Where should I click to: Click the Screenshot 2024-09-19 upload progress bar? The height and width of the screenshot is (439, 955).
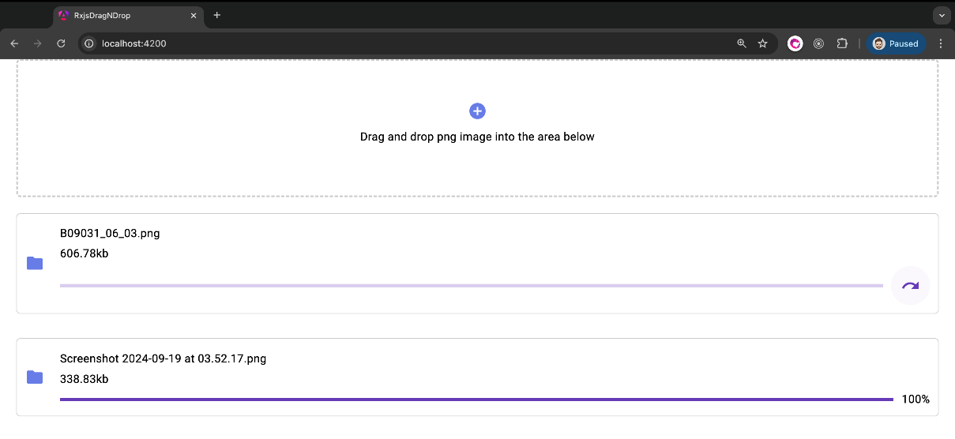click(476, 400)
